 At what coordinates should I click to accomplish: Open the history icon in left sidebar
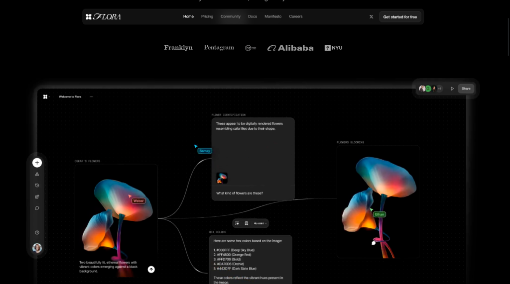(x=37, y=186)
